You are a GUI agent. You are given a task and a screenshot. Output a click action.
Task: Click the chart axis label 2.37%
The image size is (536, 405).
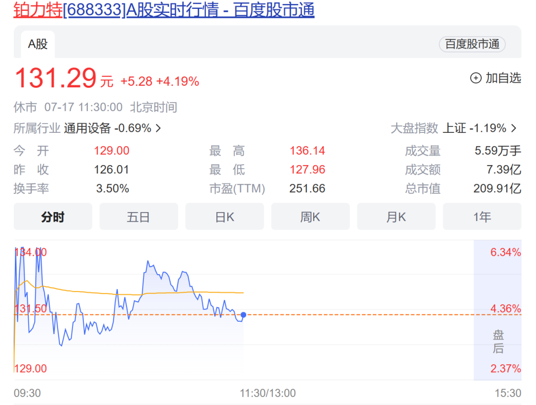coord(506,368)
